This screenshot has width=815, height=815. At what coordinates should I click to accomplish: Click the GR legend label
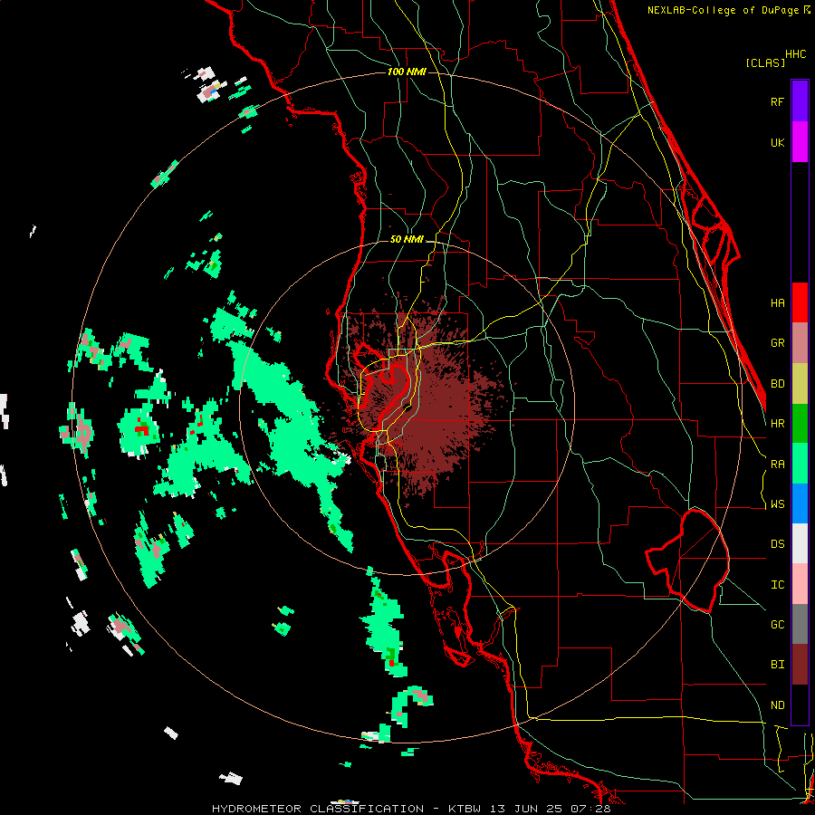coord(777,343)
